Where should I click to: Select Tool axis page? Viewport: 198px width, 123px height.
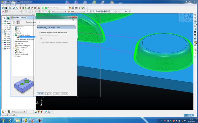tap(20, 44)
